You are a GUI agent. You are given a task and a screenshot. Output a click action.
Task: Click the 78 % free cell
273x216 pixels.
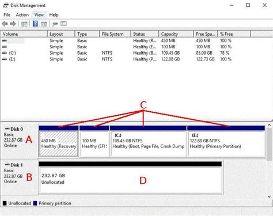(x=225, y=53)
